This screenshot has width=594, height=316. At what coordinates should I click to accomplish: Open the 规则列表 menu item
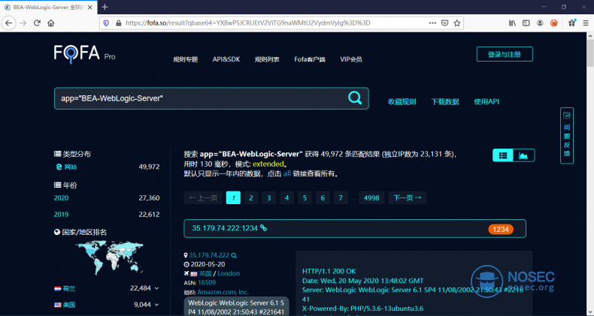point(267,59)
